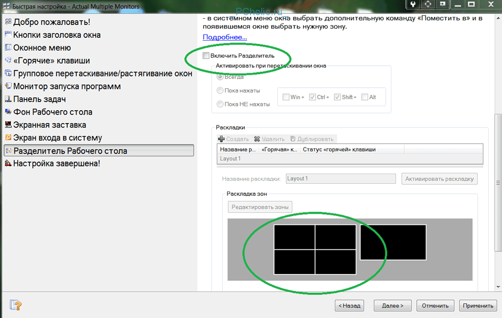Toggle the Shift + modifier checkbox
This screenshot has width=502, height=318.
[x=337, y=97]
